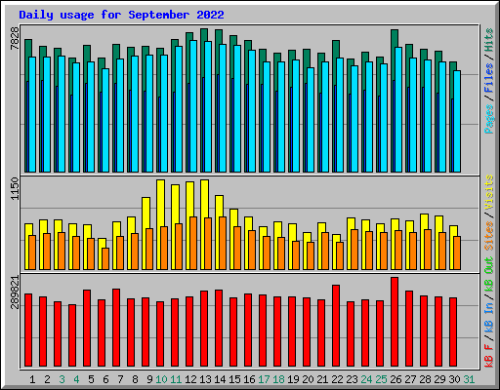Click day label 26 on the x-axis
The height and width of the screenshot is (390, 500).
[x=396, y=379]
